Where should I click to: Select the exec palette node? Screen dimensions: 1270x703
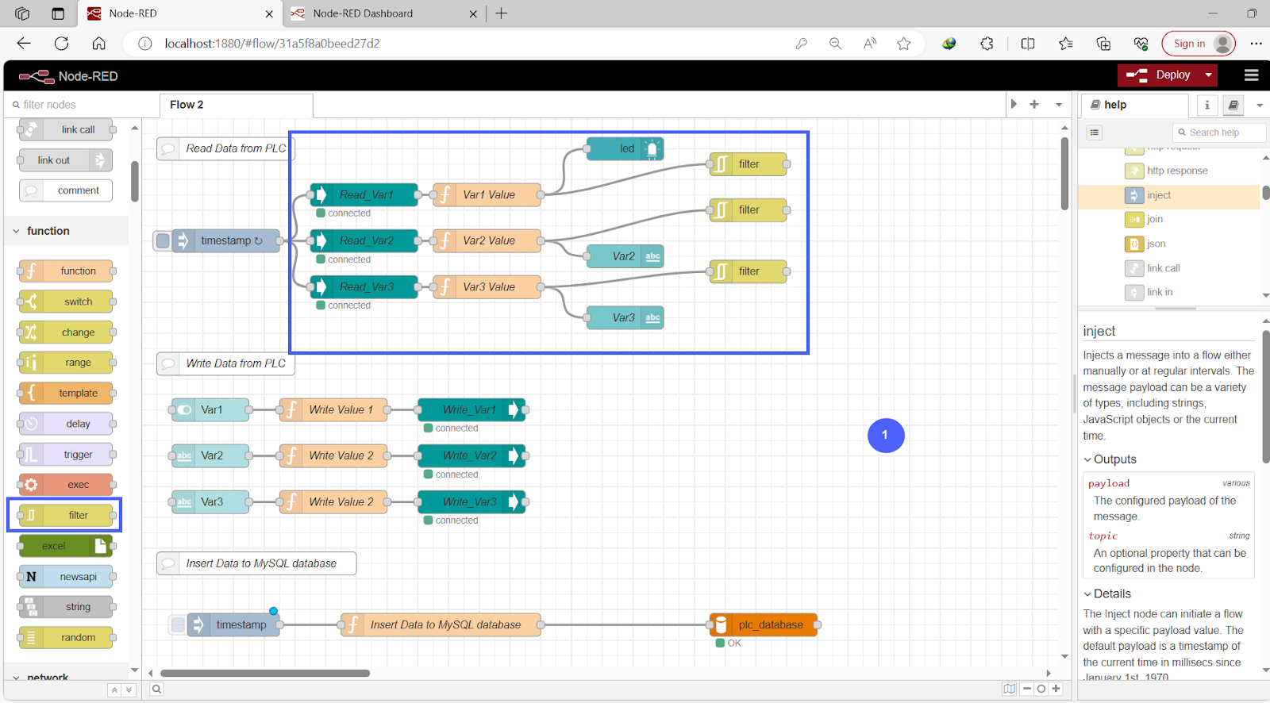tap(66, 485)
